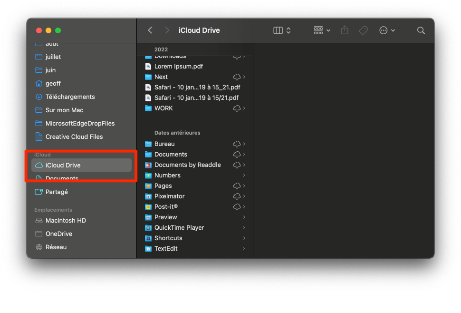Expand Numbers folder chevron
The width and height of the screenshot is (461, 313).
244,176
